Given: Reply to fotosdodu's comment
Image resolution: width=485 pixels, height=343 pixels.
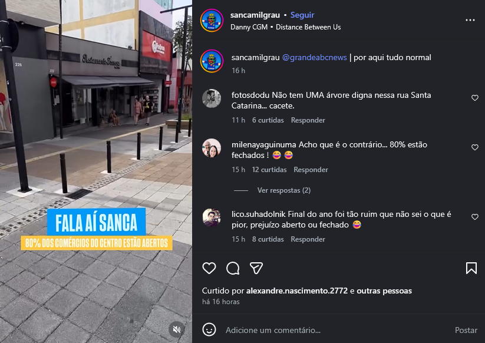Looking at the screenshot, I should click(308, 120).
